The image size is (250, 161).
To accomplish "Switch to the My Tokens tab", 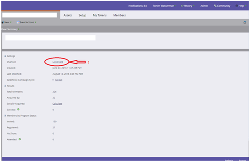I will (x=100, y=15).
